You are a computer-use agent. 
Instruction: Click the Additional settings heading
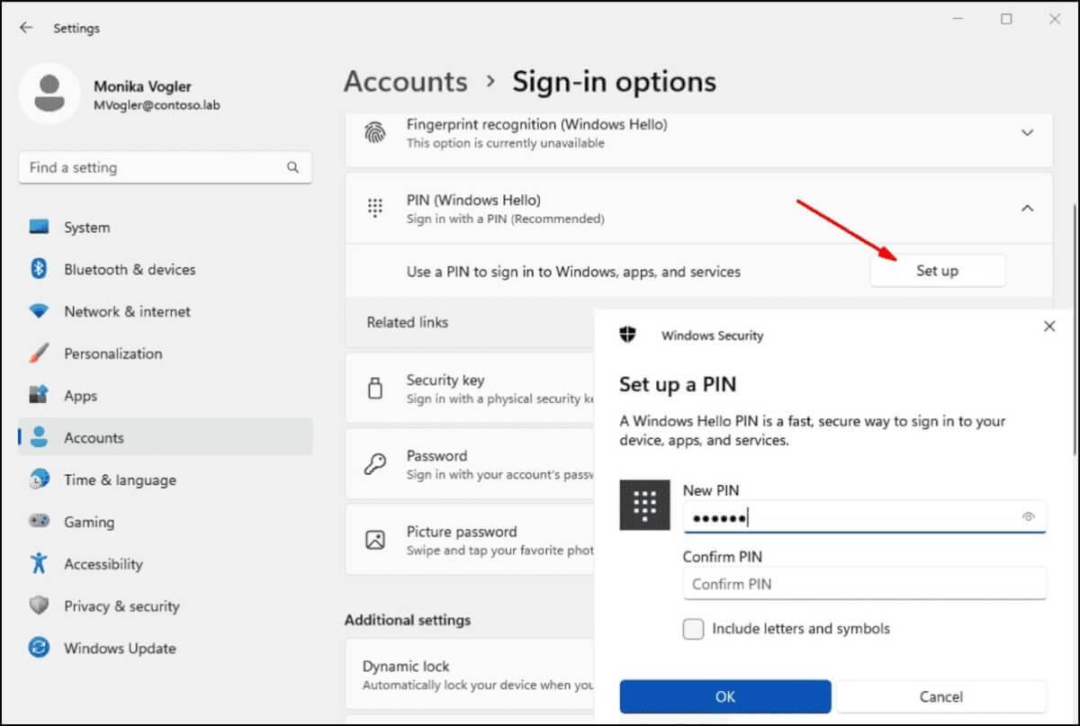408,620
